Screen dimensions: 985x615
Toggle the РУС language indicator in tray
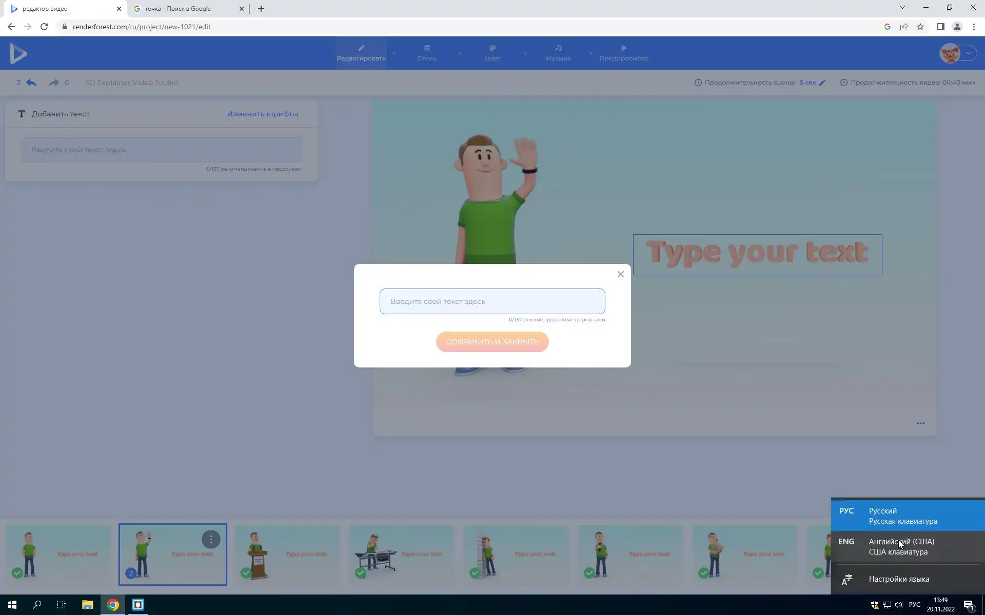[x=914, y=605]
